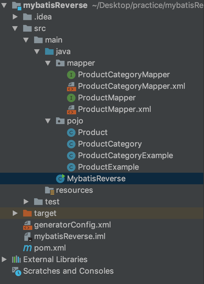204x284 pixels.
Task: Click the ProductCategoryMapper interface icon
Action: pos(71,75)
